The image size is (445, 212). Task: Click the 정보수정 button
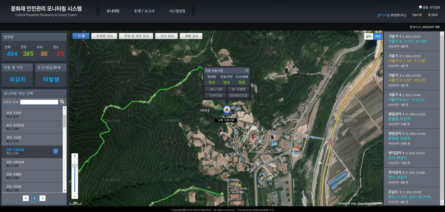(416, 15)
